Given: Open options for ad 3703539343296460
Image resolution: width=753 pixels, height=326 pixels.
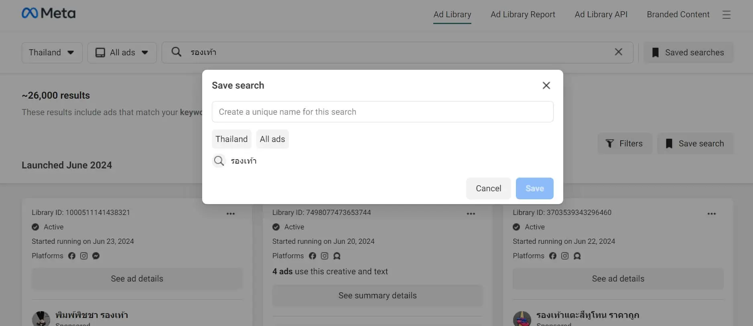Looking at the screenshot, I should tap(712, 214).
